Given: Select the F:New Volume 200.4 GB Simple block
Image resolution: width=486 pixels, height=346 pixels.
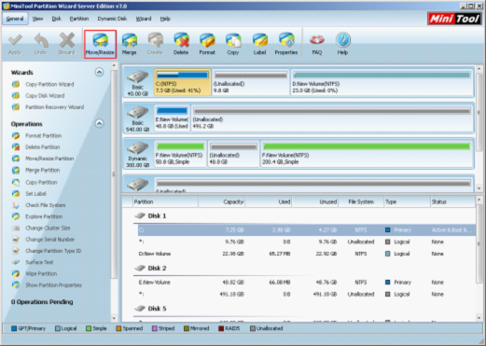Looking at the screenshot, I should click(x=367, y=154).
